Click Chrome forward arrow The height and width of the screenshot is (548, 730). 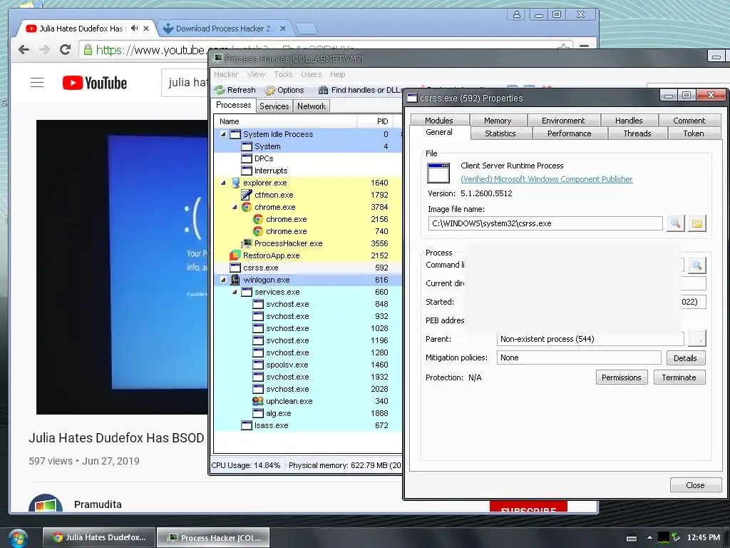tap(45, 49)
